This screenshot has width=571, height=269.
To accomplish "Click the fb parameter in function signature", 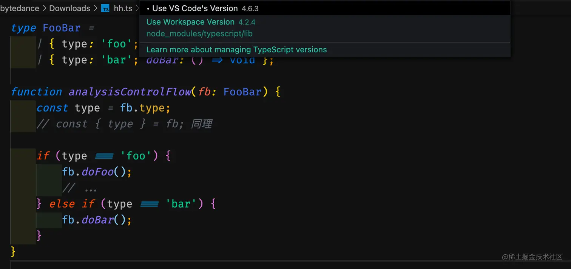I will tap(204, 92).
